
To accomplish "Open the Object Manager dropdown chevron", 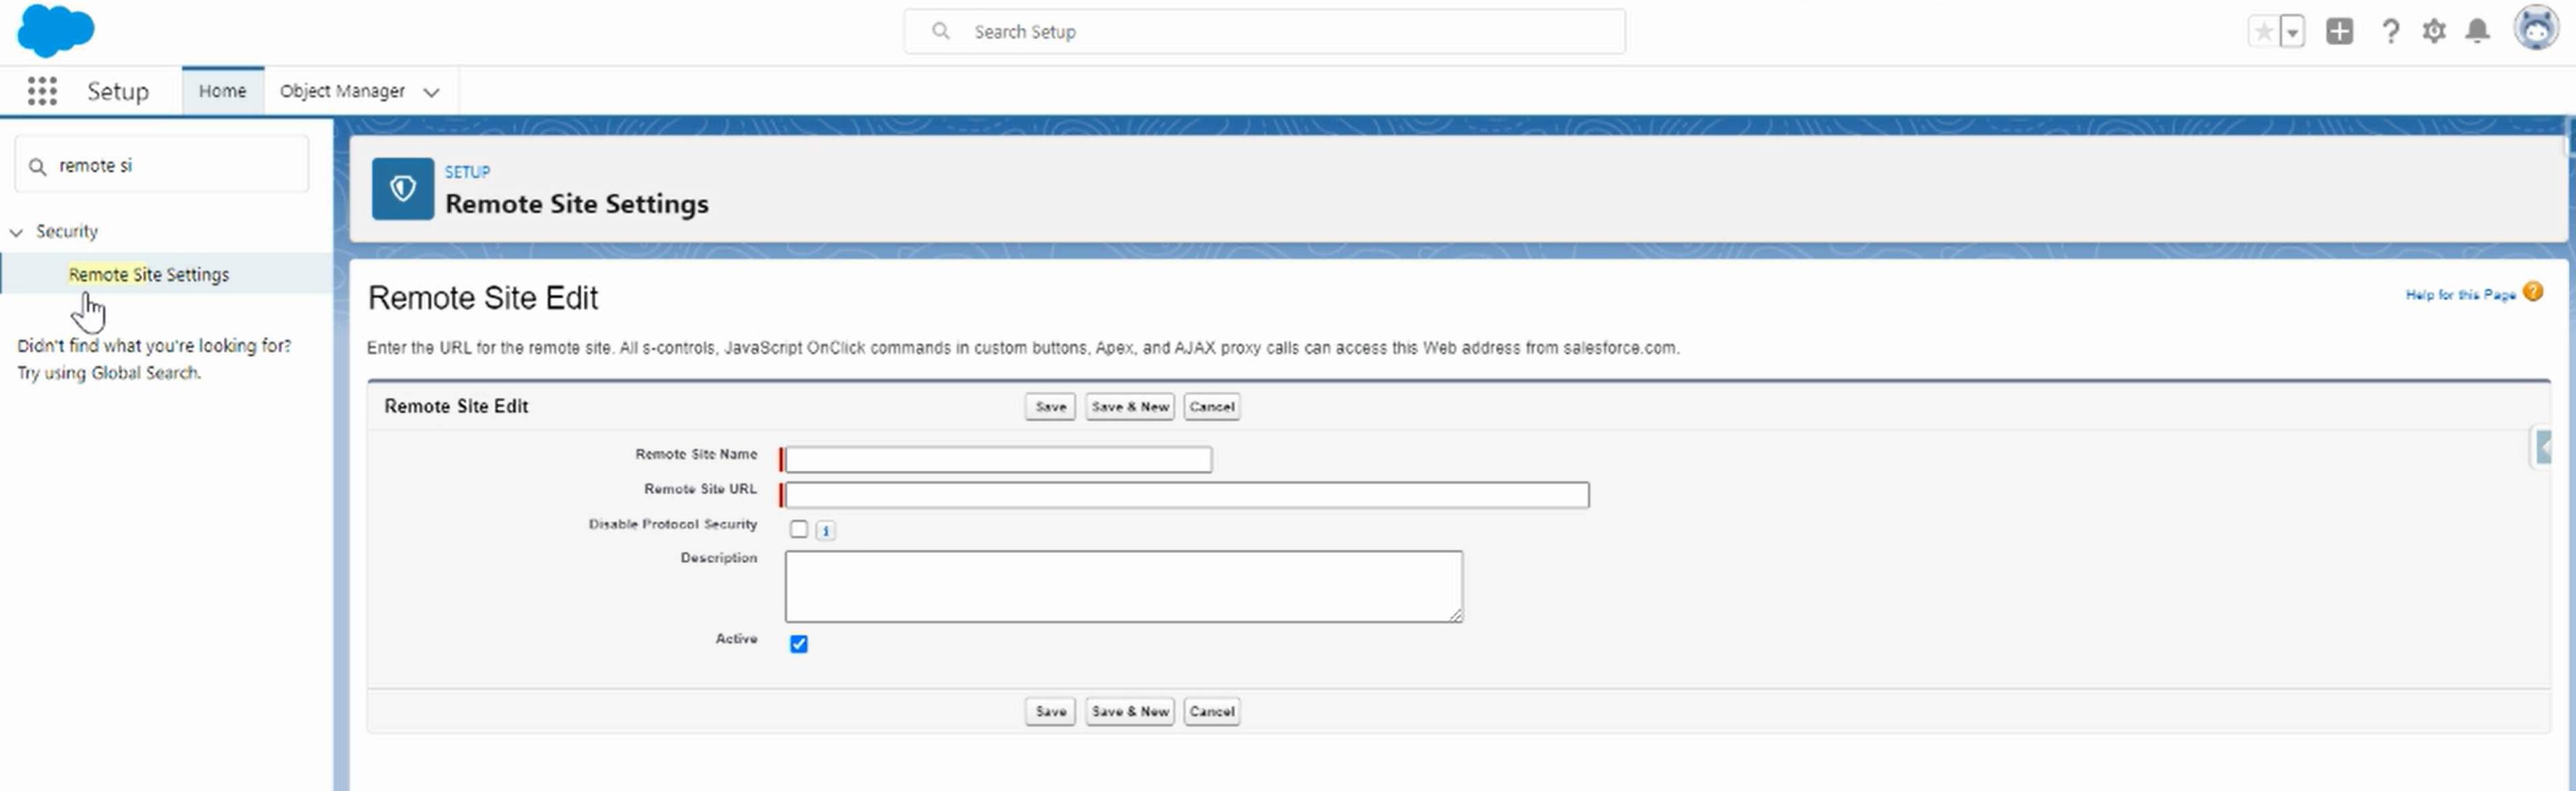I will click(x=431, y=92).
